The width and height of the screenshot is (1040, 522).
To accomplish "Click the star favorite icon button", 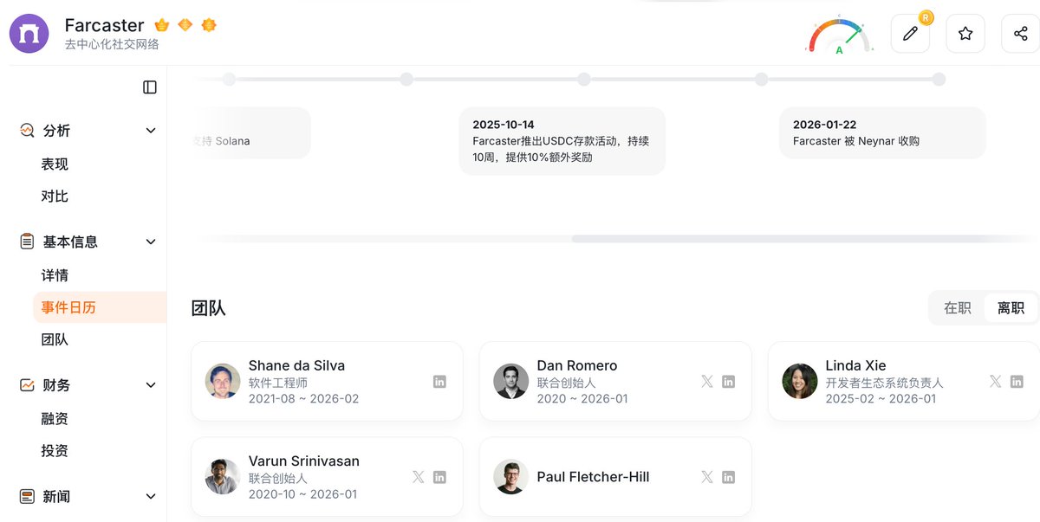I will [965, 34].
